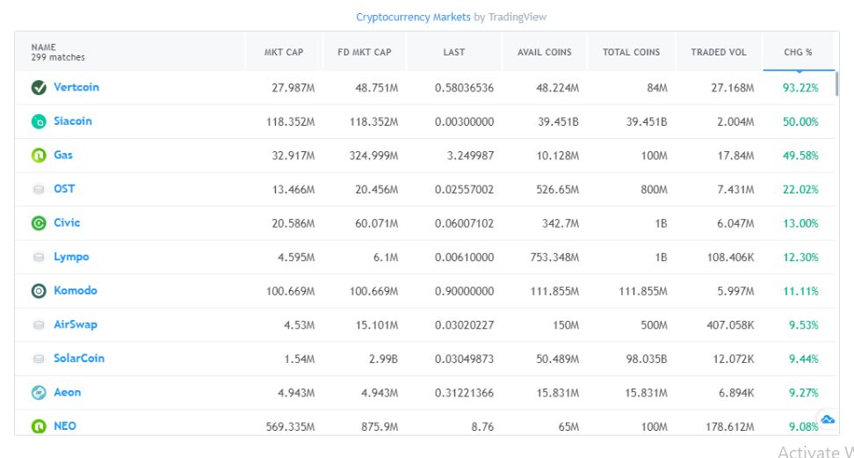854x458 pixels.
Task: Click NEO's 569.335M market cap
Action: 290,426
